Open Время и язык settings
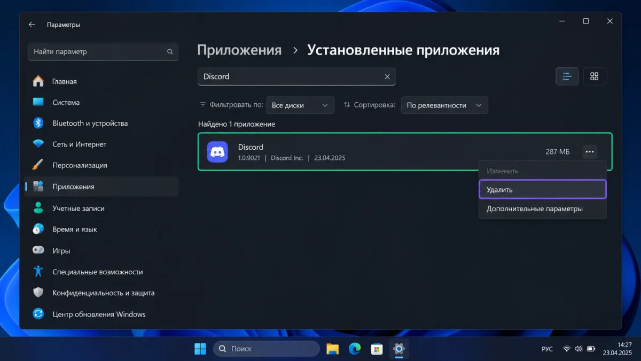Viewport: 641px width, 361px height. click(101, 229)
